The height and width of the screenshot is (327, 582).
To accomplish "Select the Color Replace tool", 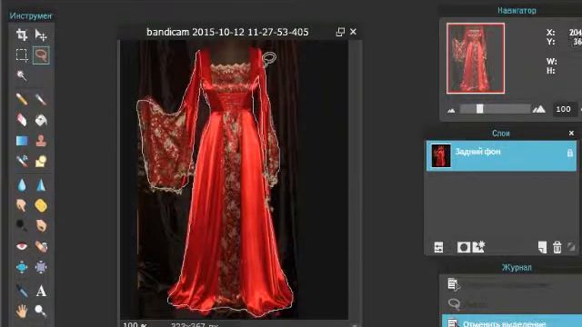I will (x=22, y=161).
